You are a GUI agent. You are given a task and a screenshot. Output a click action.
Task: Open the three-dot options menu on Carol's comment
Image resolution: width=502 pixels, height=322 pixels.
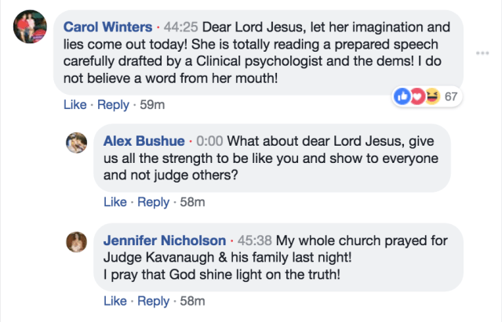click(x=483, y=53)
